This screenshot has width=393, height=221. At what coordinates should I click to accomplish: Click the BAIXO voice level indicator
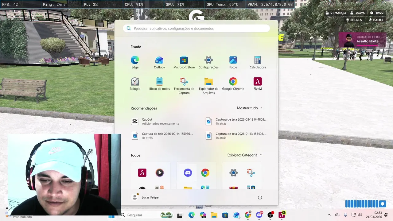click(376, 20)
